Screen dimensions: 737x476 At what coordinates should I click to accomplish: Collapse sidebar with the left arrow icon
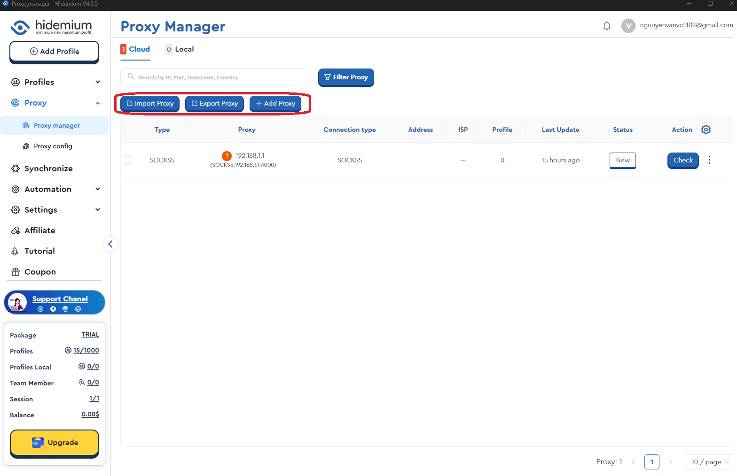pyautogui.click(x=110, y=244)
